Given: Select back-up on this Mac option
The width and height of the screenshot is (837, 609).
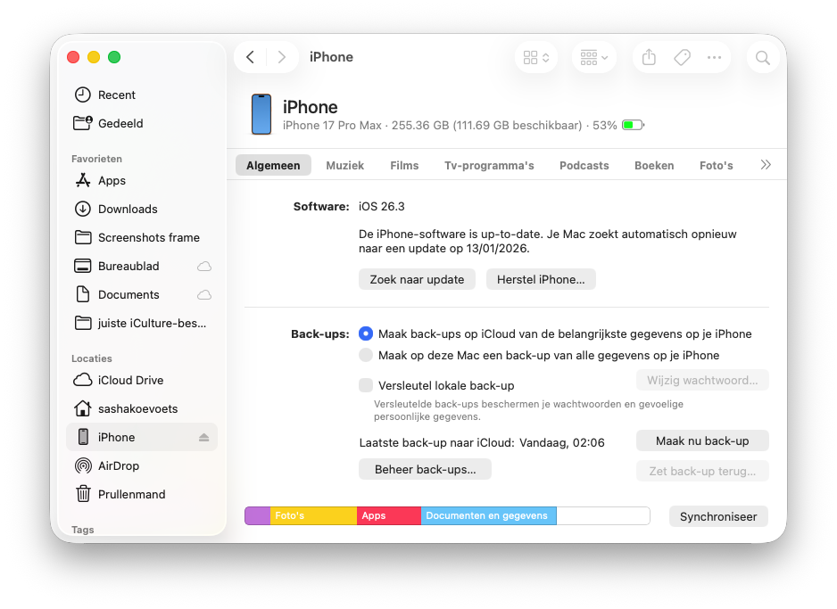Looking at the screenshot, I should pos(365,355).
